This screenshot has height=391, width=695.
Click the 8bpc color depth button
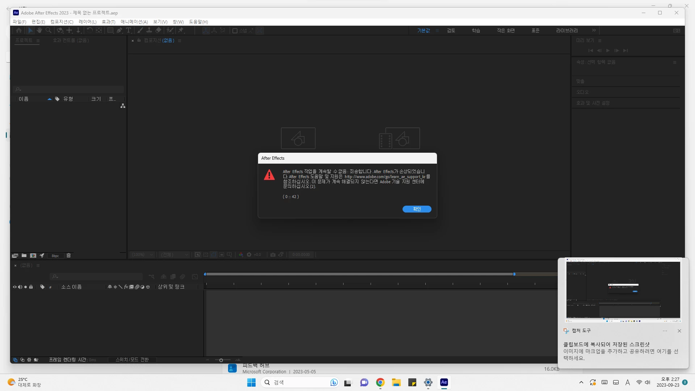(x=55, y=256)
